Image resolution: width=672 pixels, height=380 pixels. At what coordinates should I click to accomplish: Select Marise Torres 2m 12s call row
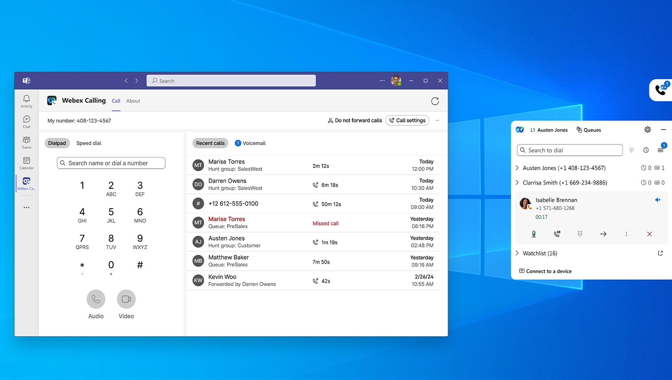[313, 165]
